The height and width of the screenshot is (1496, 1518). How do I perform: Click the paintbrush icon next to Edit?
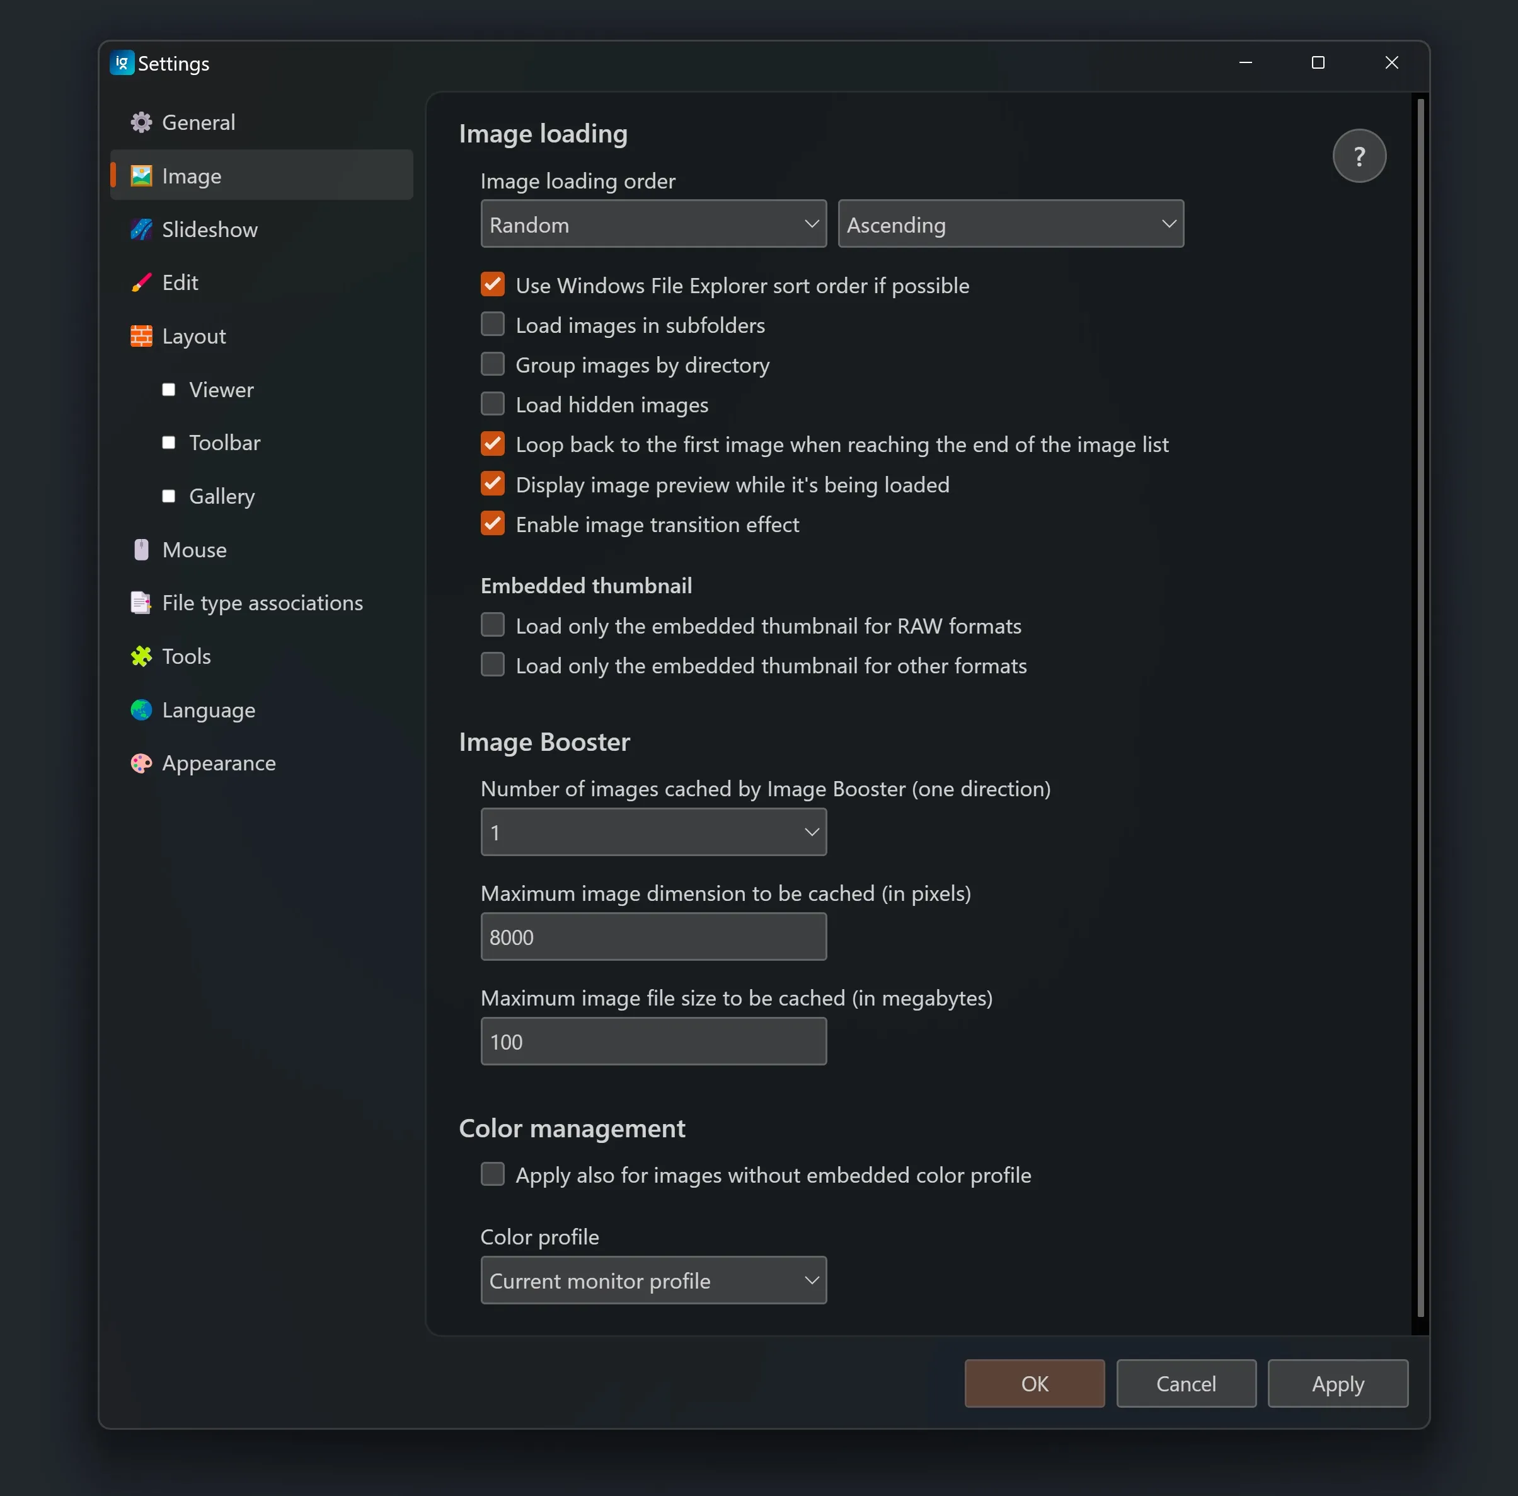[141, 283]
